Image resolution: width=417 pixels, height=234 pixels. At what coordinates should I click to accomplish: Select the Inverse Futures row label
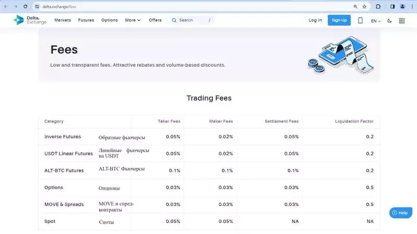[x=63, y=137]
